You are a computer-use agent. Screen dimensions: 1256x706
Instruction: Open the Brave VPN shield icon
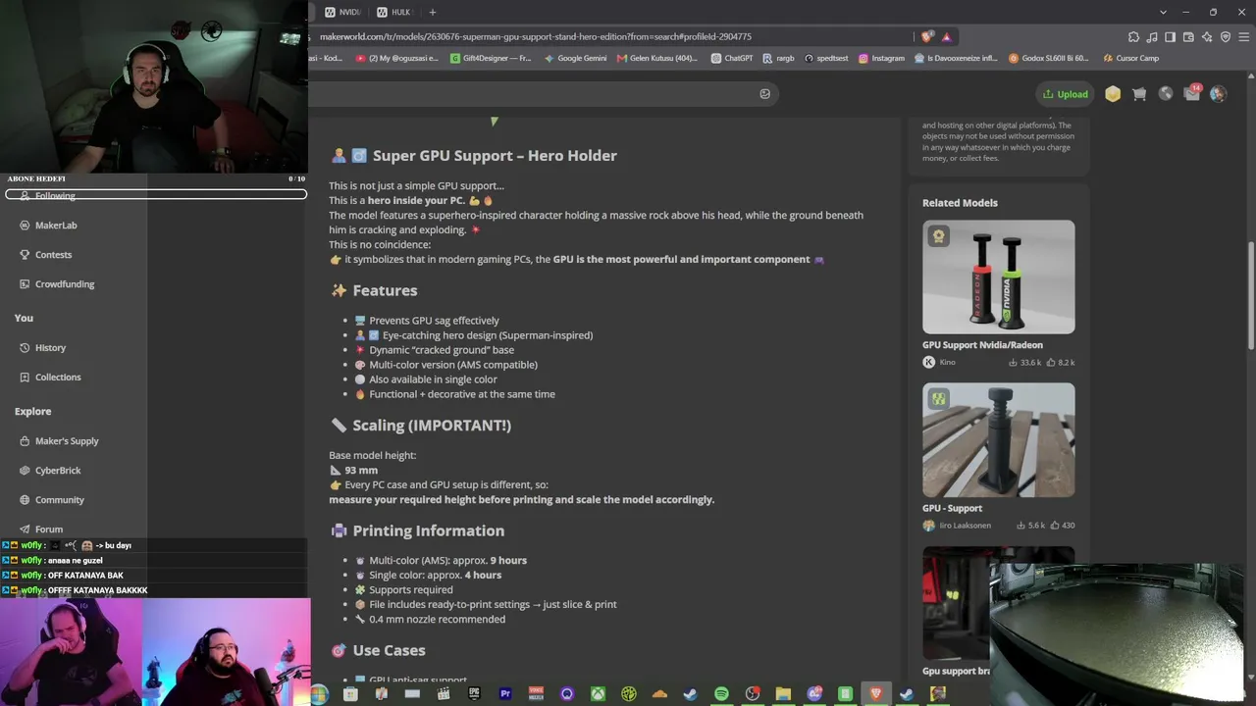(1224, 36)
